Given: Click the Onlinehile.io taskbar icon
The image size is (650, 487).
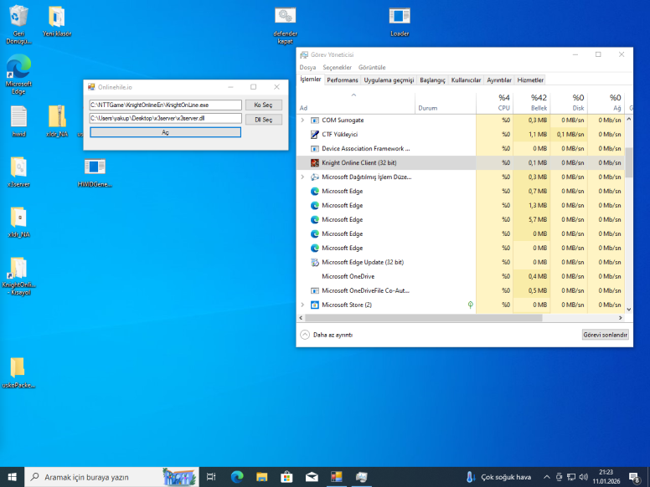Looking at the screenshot, I should point(336,477).
